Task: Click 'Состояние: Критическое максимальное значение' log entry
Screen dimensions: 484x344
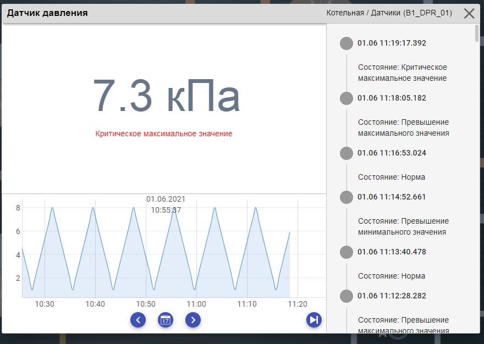Action: 403,73
